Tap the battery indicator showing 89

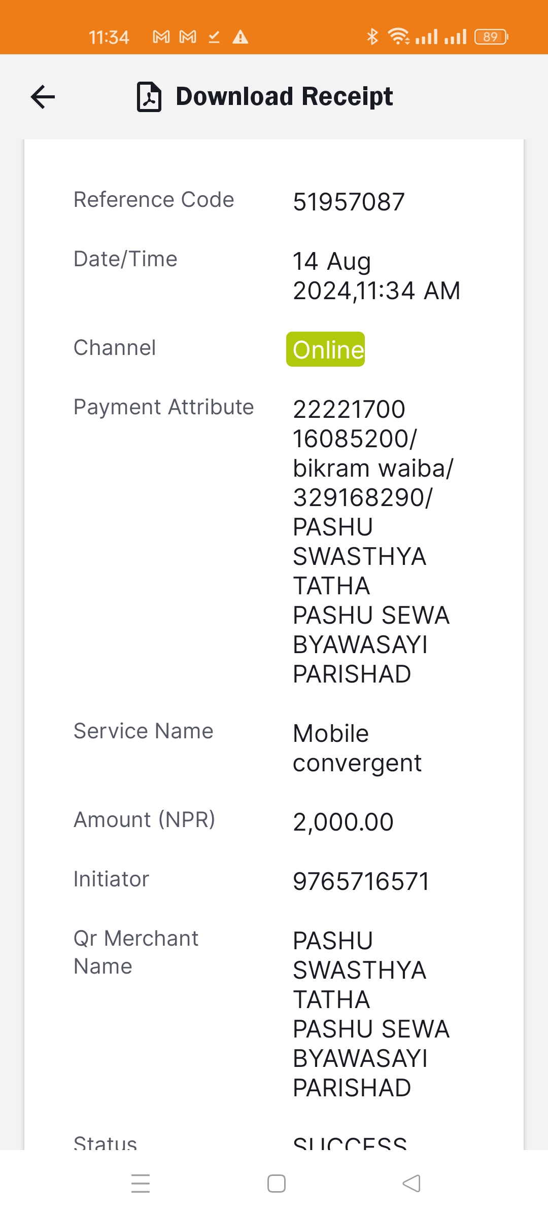coord(491,37)
